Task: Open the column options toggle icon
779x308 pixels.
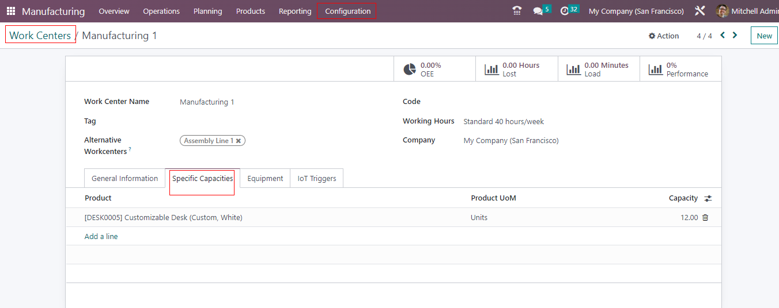Action: [x=708, y=198]
